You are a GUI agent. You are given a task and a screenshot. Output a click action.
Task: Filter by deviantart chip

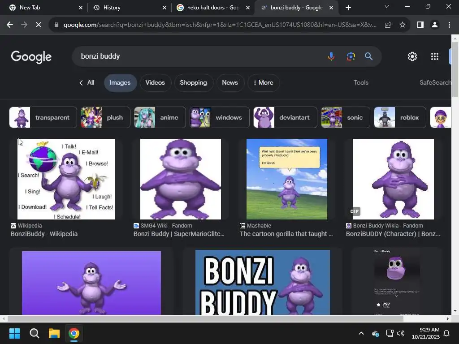tap(285, 118)
